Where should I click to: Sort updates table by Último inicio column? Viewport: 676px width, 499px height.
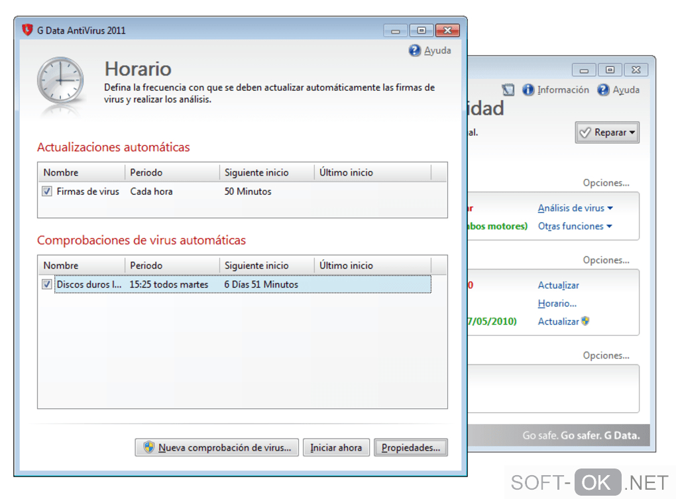372,172
